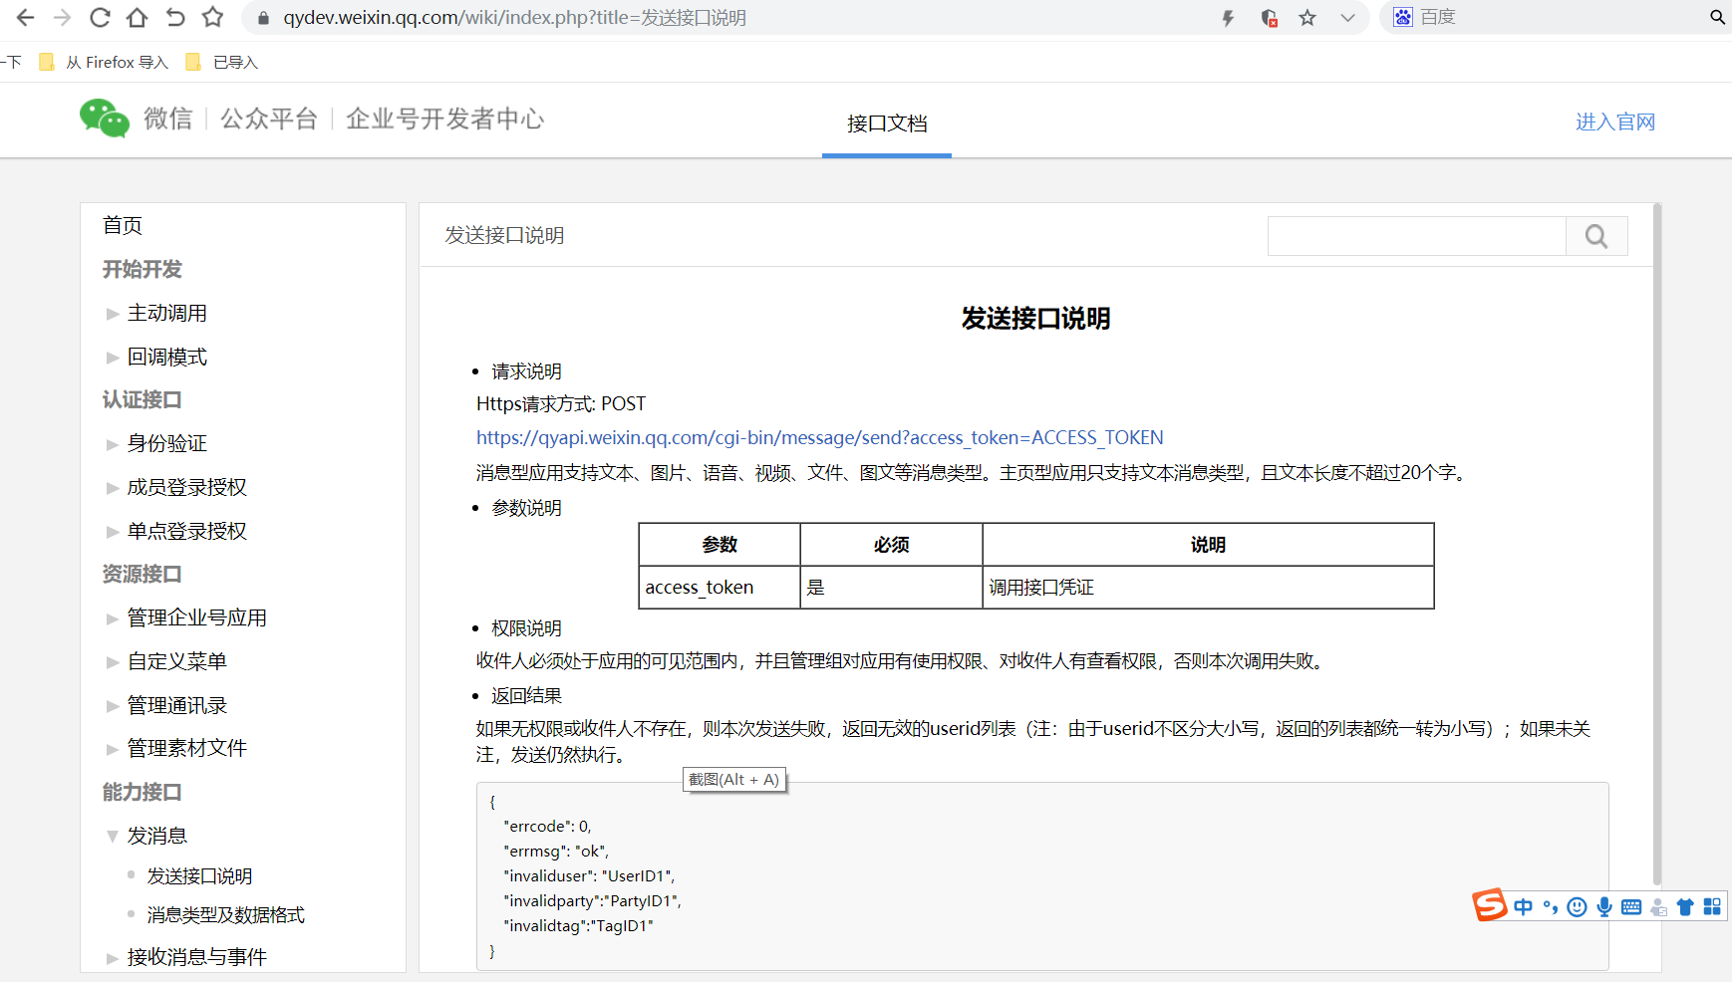Open the message send API URL link
This screenshot has height=982, width=1732.
click(819, 437)
